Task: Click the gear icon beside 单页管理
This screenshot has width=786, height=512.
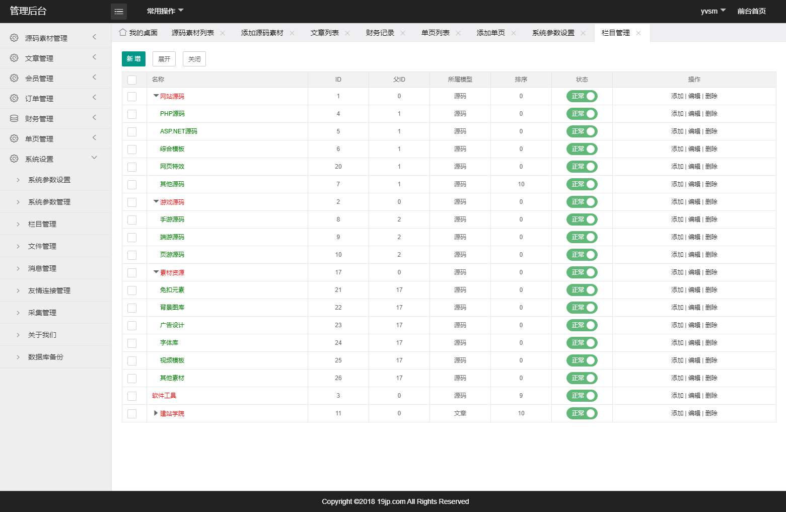Action: point(14,138)
